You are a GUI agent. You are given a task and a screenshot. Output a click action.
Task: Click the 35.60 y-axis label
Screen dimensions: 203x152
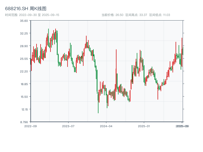pos(24,21)
